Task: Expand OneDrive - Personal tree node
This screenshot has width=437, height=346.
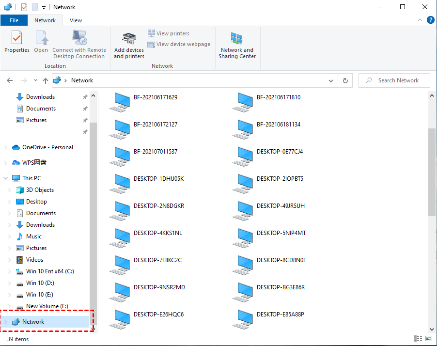Action: click(6, 147)
